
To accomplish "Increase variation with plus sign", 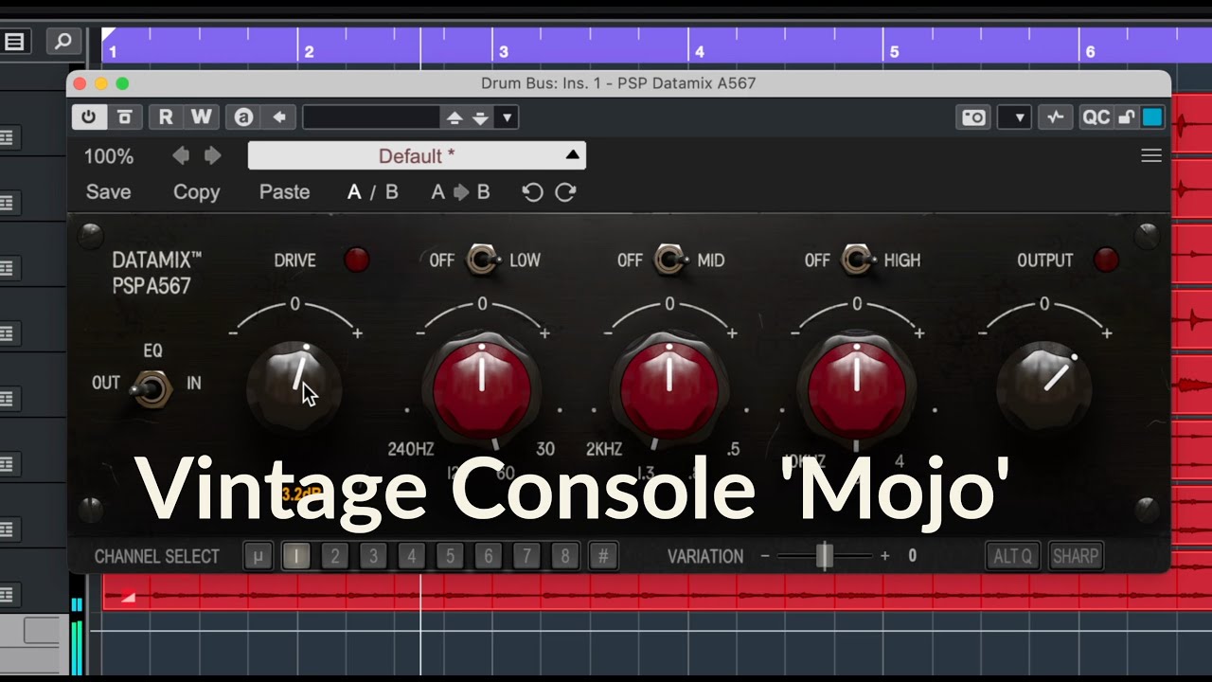I will (x=885, y=556).
